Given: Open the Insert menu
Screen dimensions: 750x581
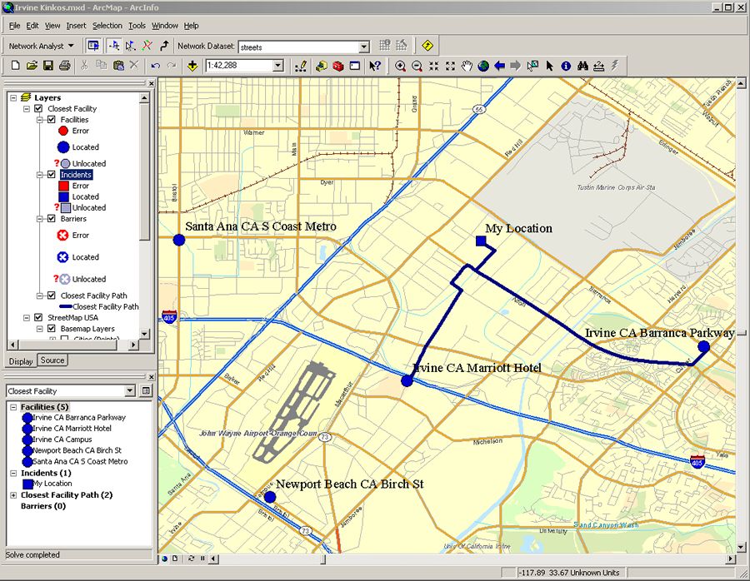Looking at the screenshot, I should [x=76, y=25].
